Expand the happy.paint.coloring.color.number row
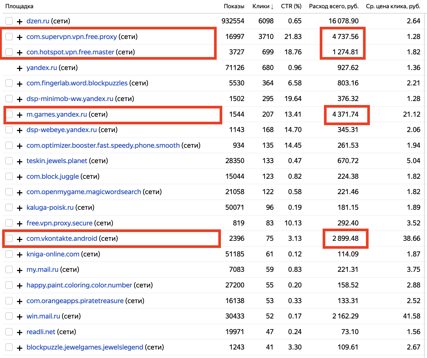 [x=19, y=286]
